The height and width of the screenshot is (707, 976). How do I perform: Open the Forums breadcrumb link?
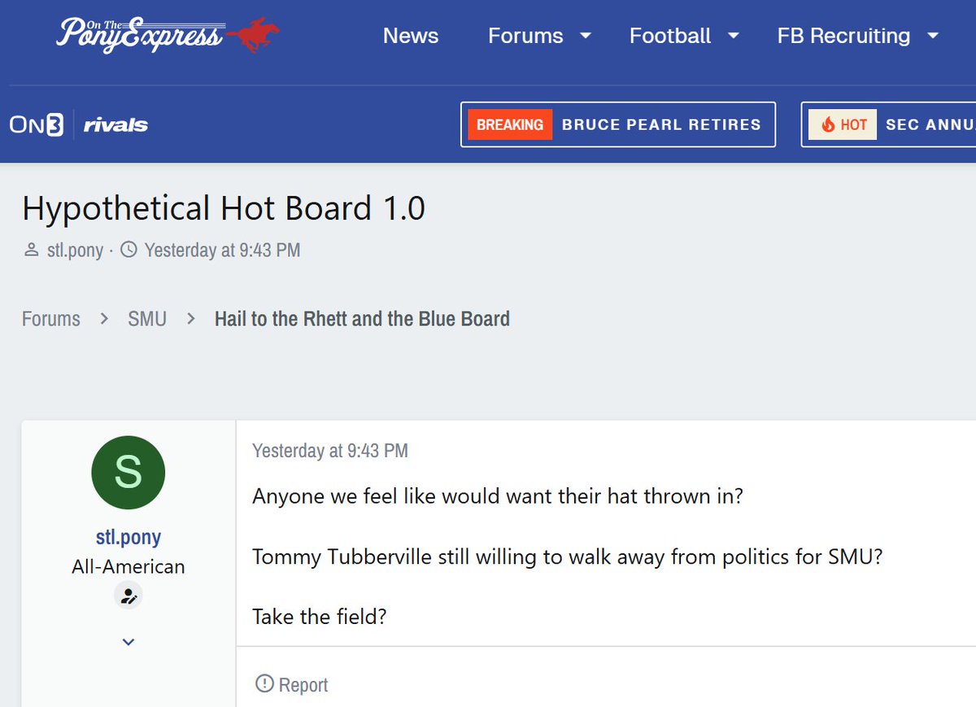51,318
